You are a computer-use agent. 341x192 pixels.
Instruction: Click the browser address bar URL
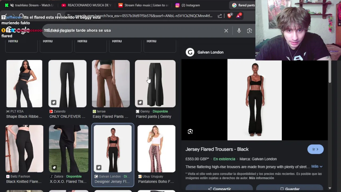coord(143,16)
